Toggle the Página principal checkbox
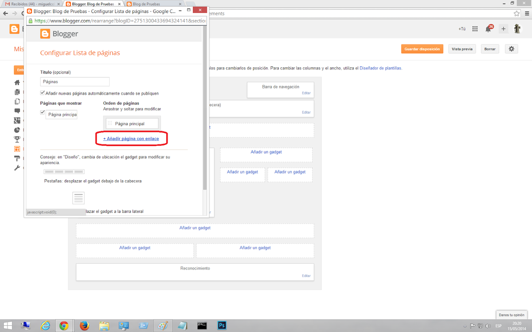 click(x=43, y=113)
